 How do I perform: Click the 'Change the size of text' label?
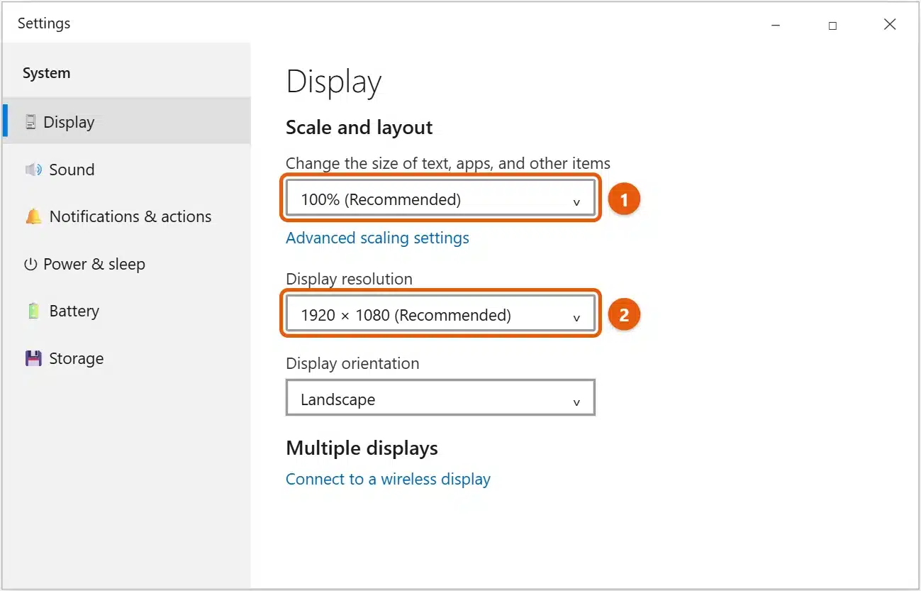[x=448, y=163]
